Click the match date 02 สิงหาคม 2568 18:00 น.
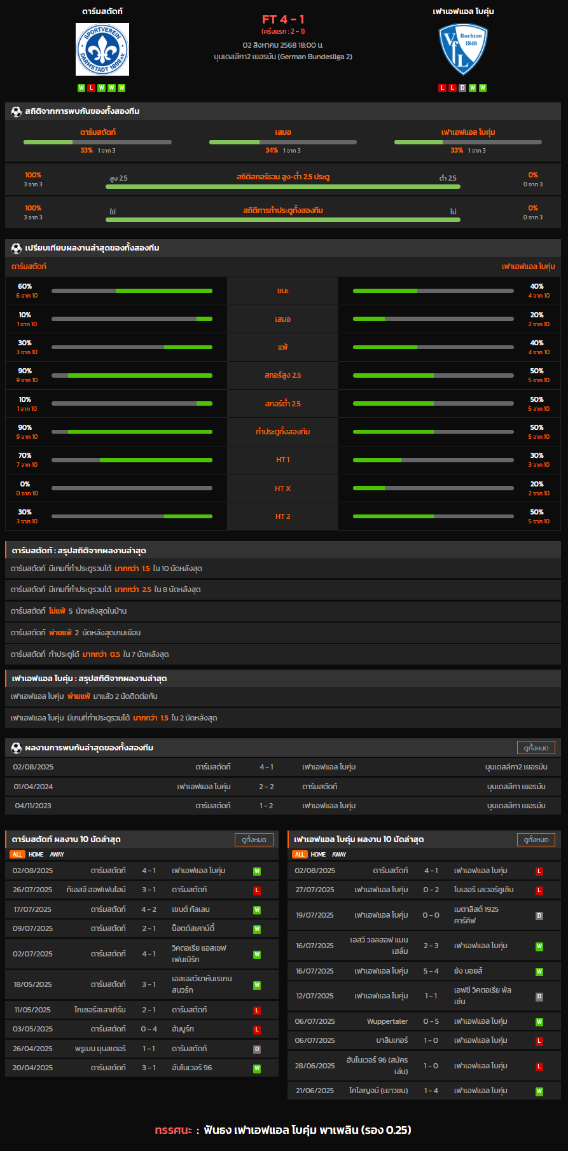The width and height of the screenshot is (568, 1151). coord(283,45)
